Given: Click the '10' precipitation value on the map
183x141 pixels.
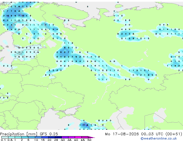Looking at the screenshot, I should [8, 16].
